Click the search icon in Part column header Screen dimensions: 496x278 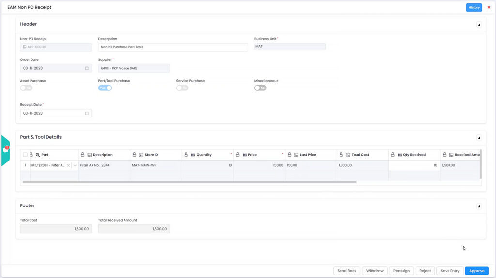click(38, 155)
